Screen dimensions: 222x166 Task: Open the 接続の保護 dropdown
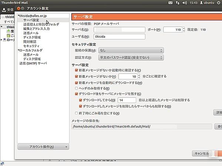tap(131, 51)
